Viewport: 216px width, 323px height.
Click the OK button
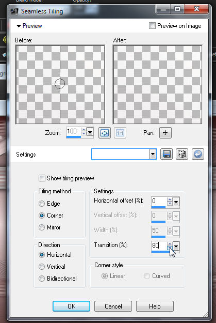point(71,306)
